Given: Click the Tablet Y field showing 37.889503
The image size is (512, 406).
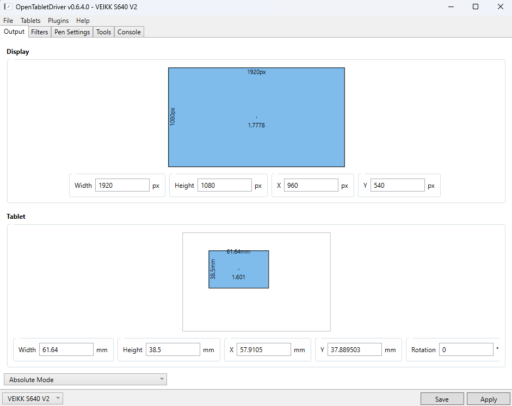Looking at the screenshot, I should [354, 349].
